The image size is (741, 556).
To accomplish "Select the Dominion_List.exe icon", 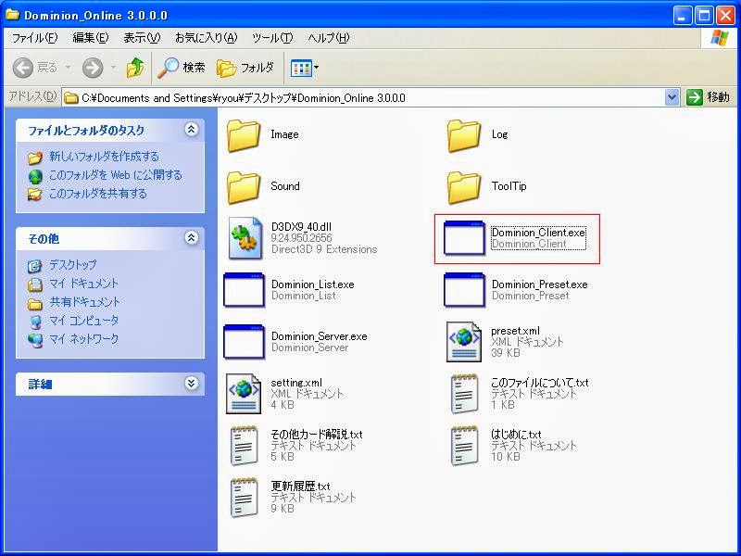I will 244,290.
